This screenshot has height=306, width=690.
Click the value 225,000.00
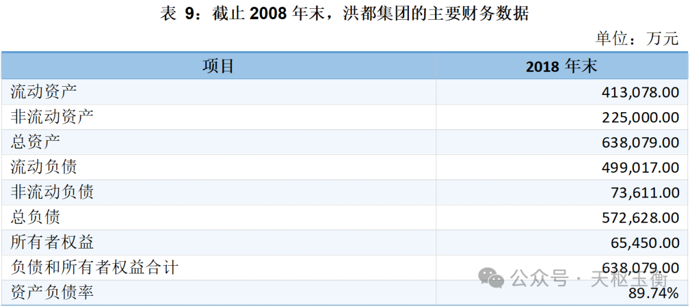point(640,117)
